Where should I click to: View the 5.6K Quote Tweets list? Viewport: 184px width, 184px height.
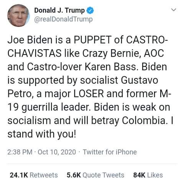point(95,175)
